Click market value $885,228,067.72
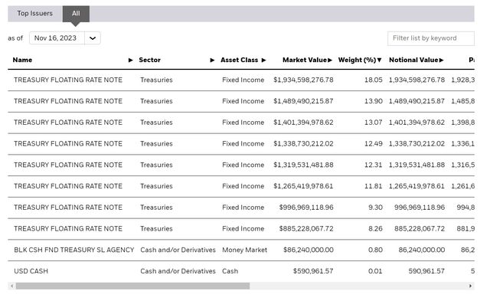Image resolution: width=490 pixels, height=301 pixels. coord(306,229)
